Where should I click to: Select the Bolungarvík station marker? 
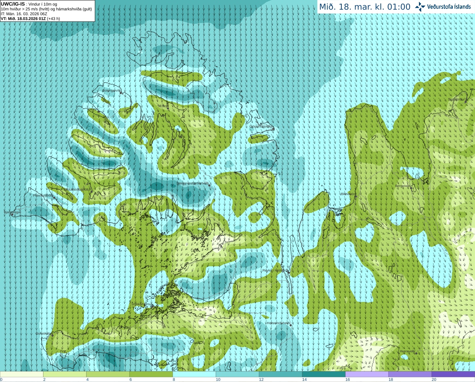(121, 93)
